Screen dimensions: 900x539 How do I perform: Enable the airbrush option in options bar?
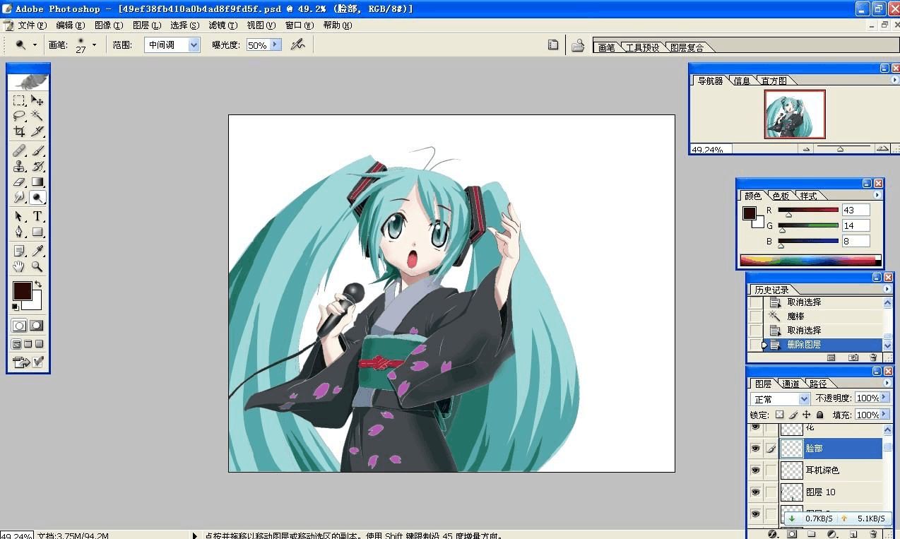point(297,45)
